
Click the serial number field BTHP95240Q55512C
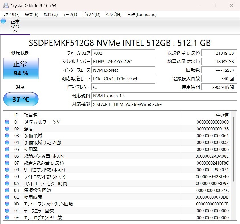tap(123, 62)
